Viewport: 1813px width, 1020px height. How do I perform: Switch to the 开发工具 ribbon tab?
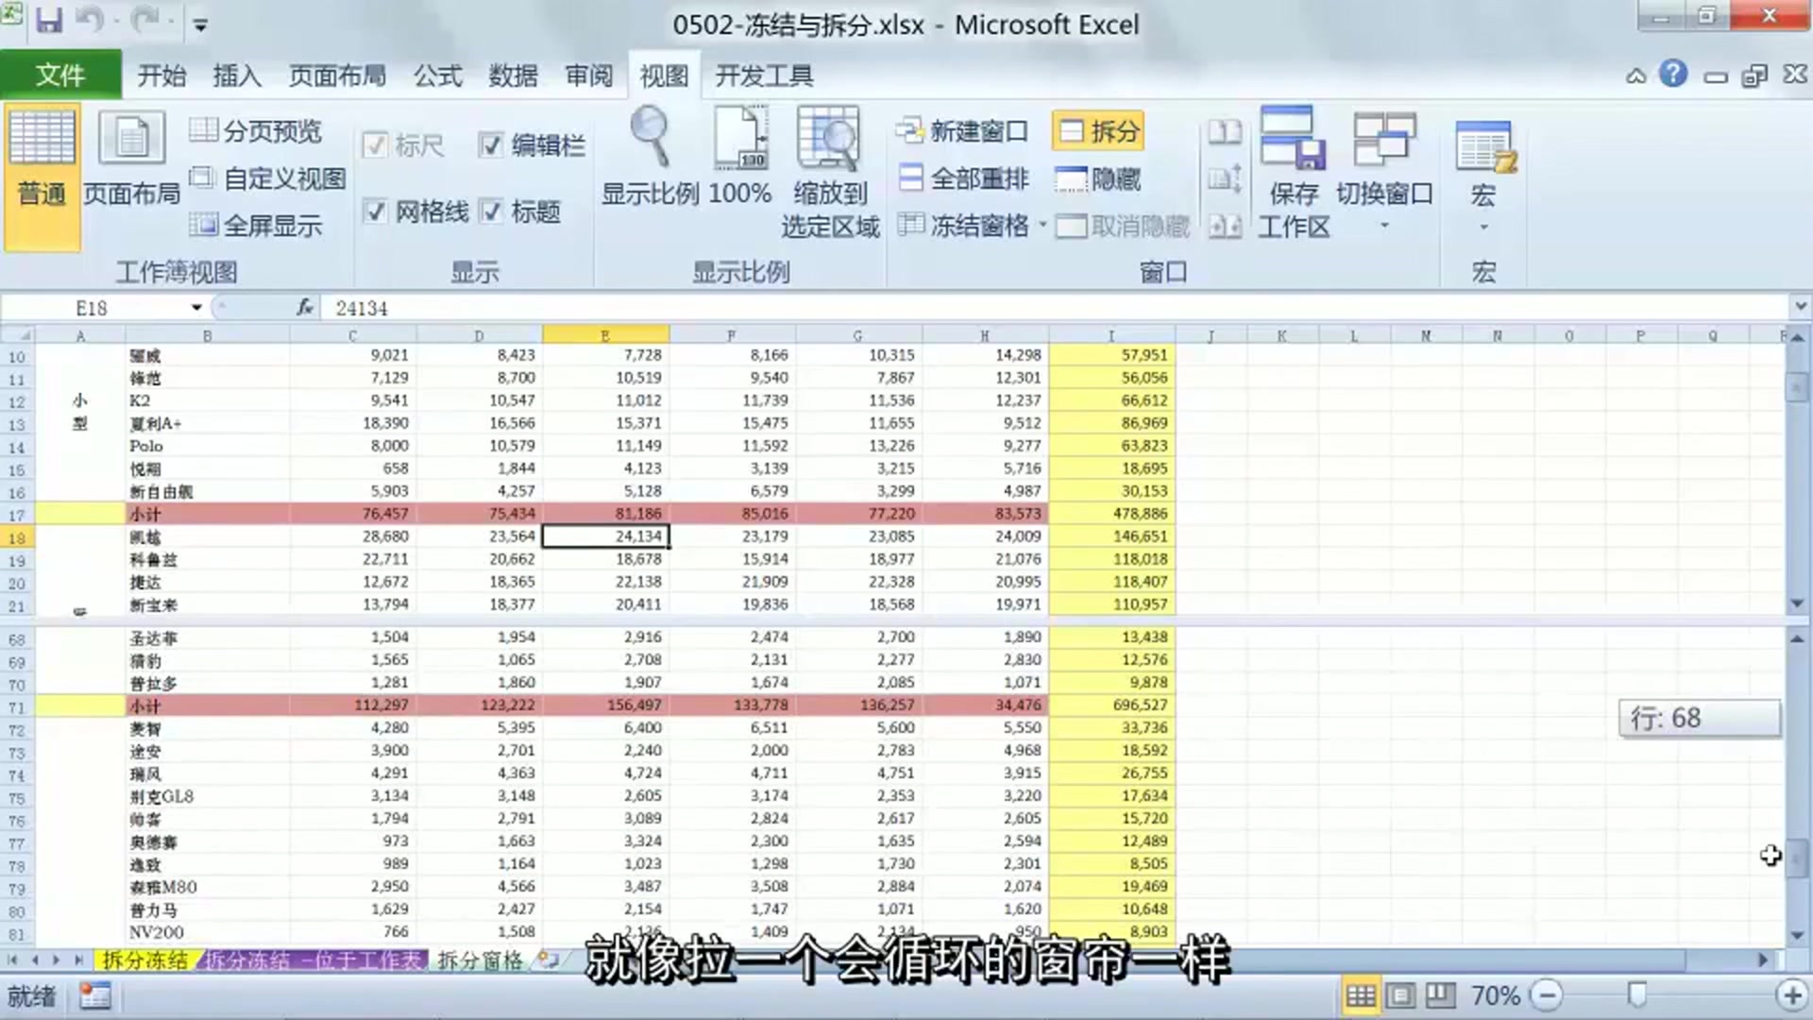click(x=765, y=76)
